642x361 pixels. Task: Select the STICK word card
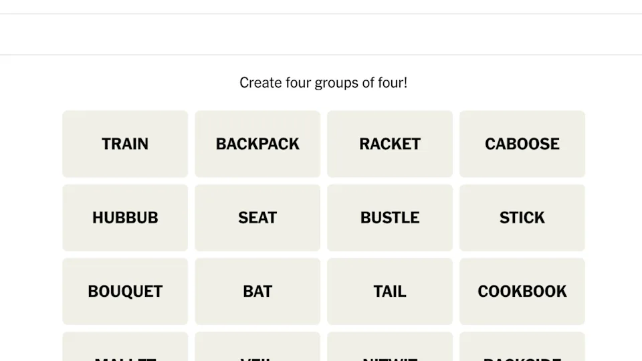[x=522, y=217]
